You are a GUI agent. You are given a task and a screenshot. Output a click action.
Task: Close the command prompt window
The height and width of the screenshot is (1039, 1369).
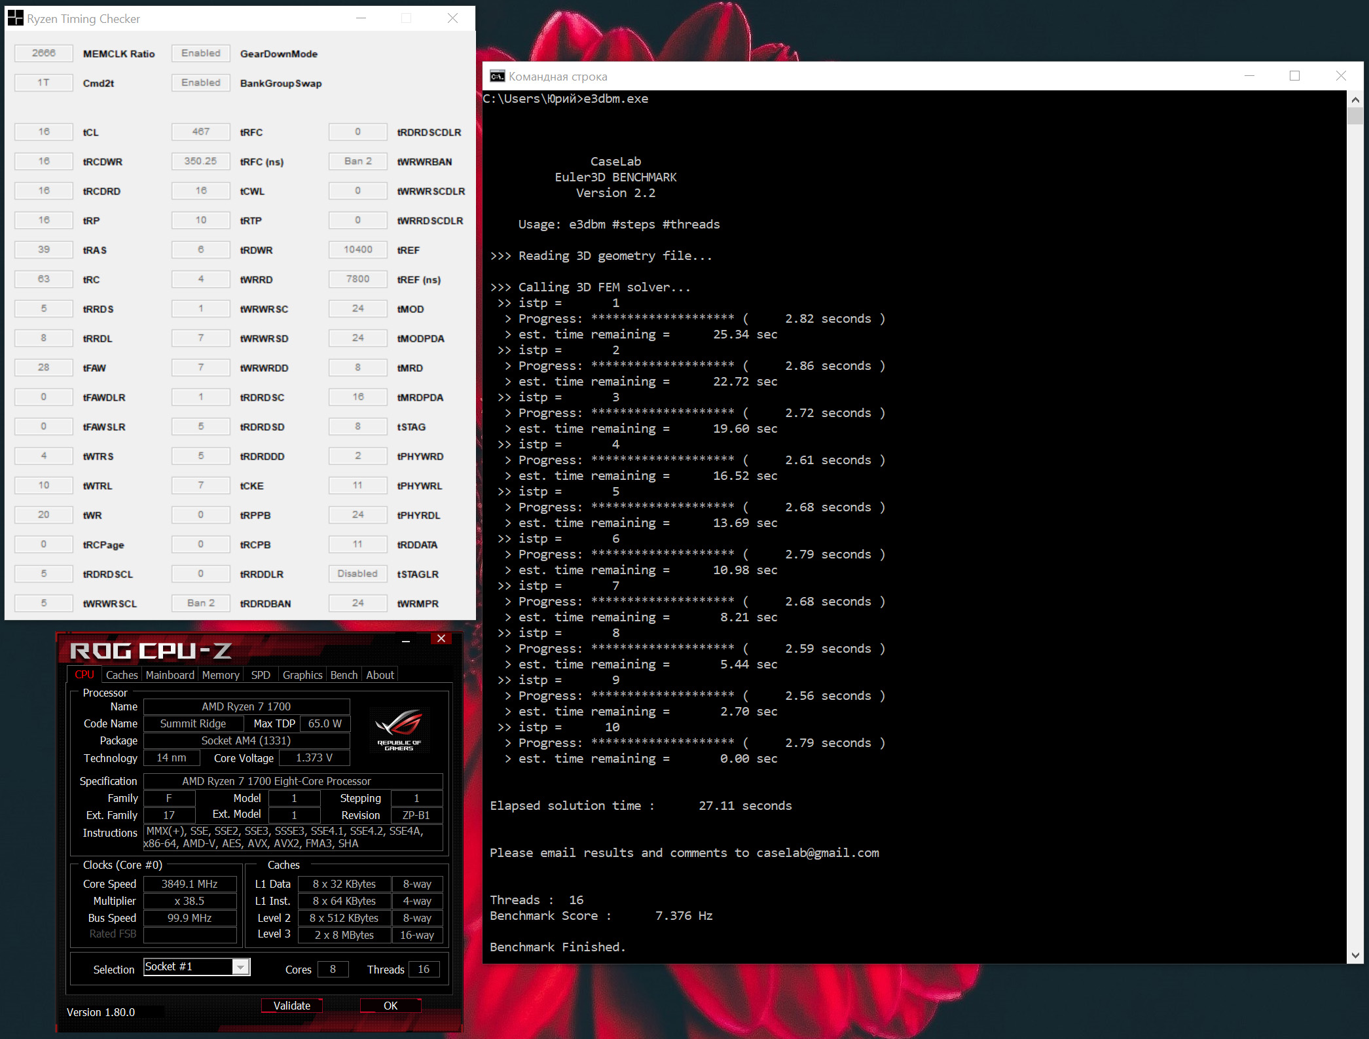click(x=1340, y=76)
